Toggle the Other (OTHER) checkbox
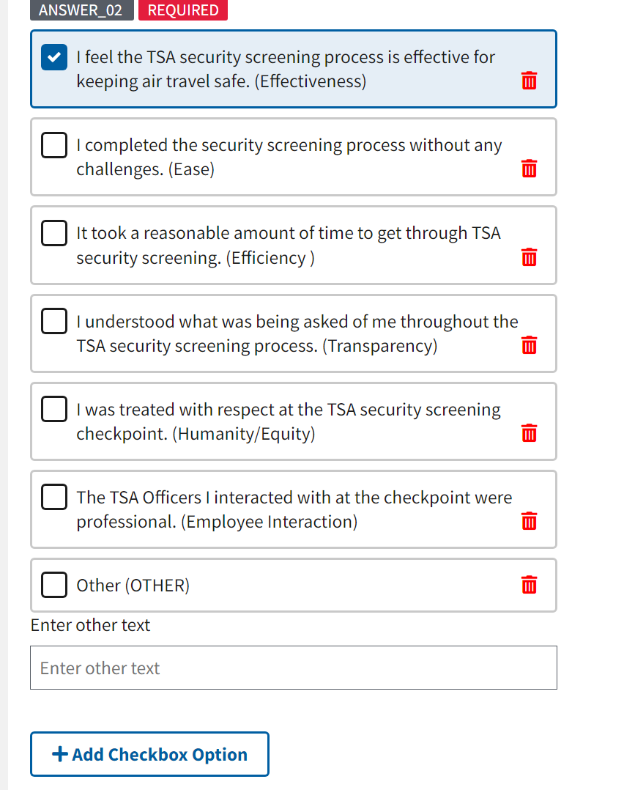624x790 pixels. pyautogui.click(x=54, y=585)
